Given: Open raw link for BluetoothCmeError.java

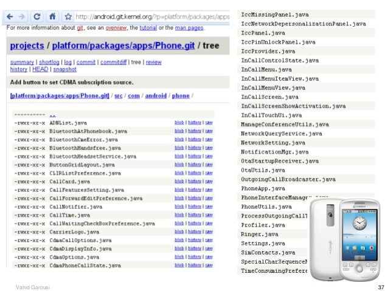Looking at the screenshot, I should pyautogui.click(x=209, y=140).
